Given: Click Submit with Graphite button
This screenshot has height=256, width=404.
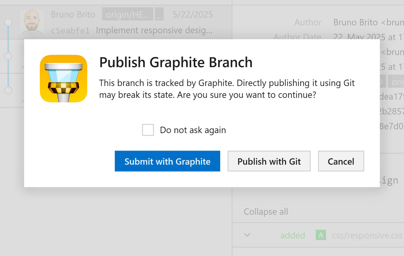Looking at the screenshot, I should tap(167, 161).
